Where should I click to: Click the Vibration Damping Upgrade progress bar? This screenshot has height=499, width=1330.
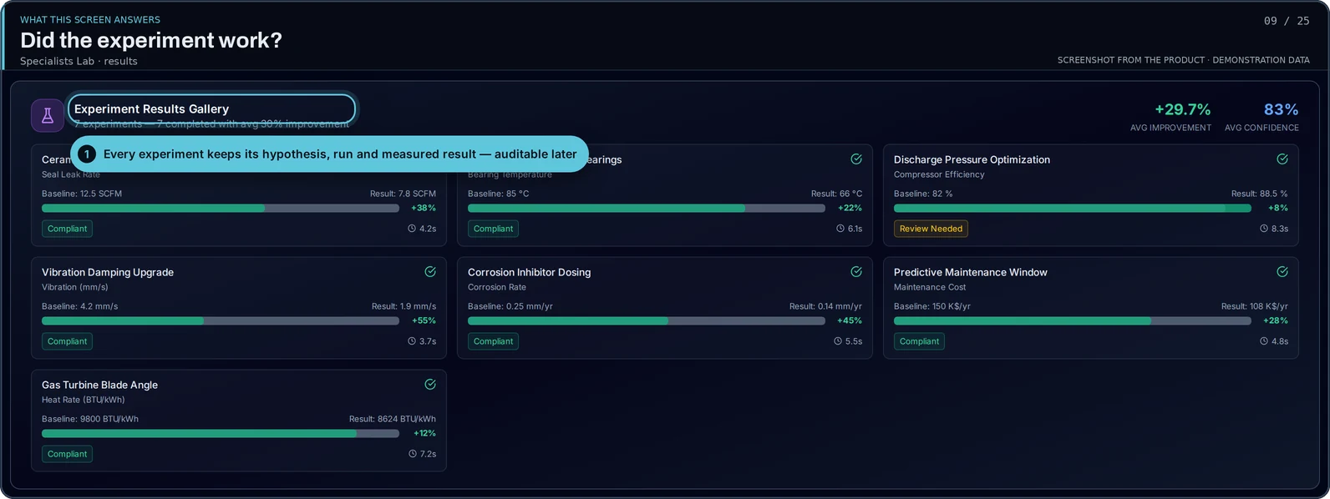pyautogui.click(x=221, y=321)
